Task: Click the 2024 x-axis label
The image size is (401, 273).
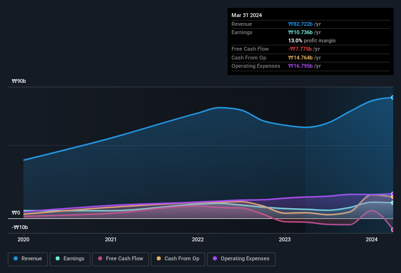Action: coord(372,239)
